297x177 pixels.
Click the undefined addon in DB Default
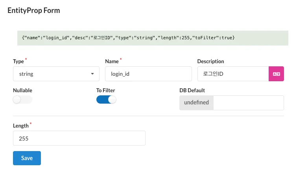[196, 103]
